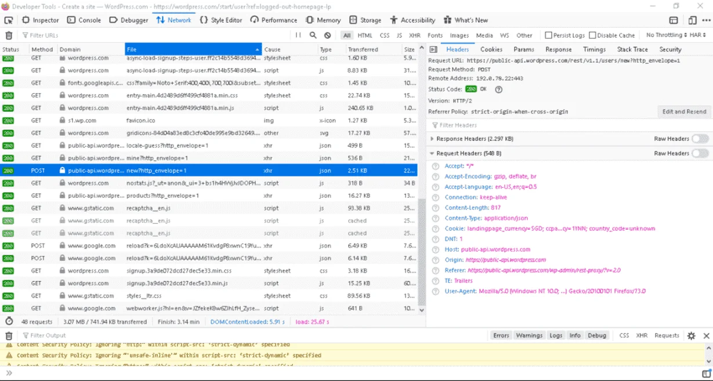
Task: Sort by the File column header
Action: [x=193, y=49]
